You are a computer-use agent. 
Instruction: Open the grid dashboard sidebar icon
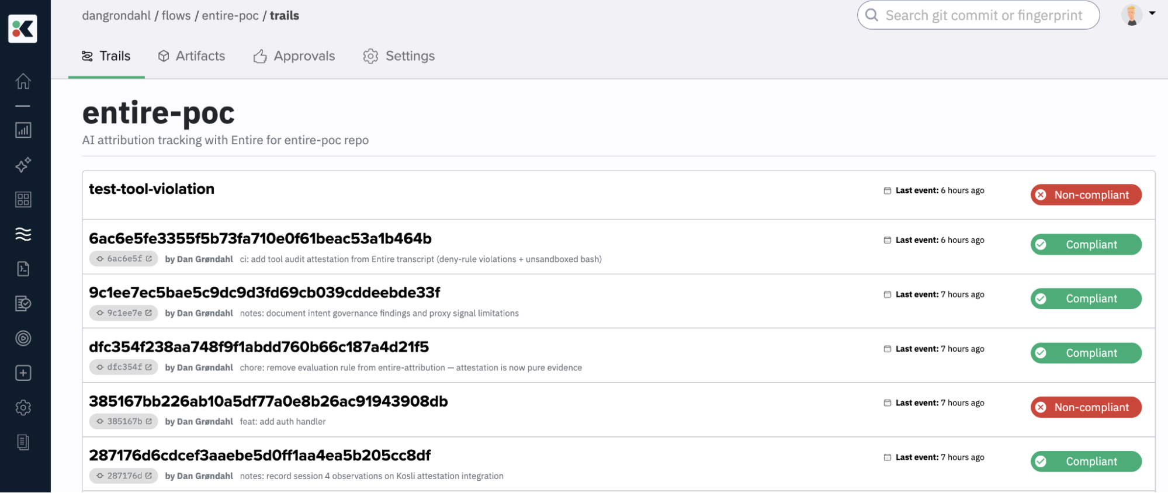23,200
